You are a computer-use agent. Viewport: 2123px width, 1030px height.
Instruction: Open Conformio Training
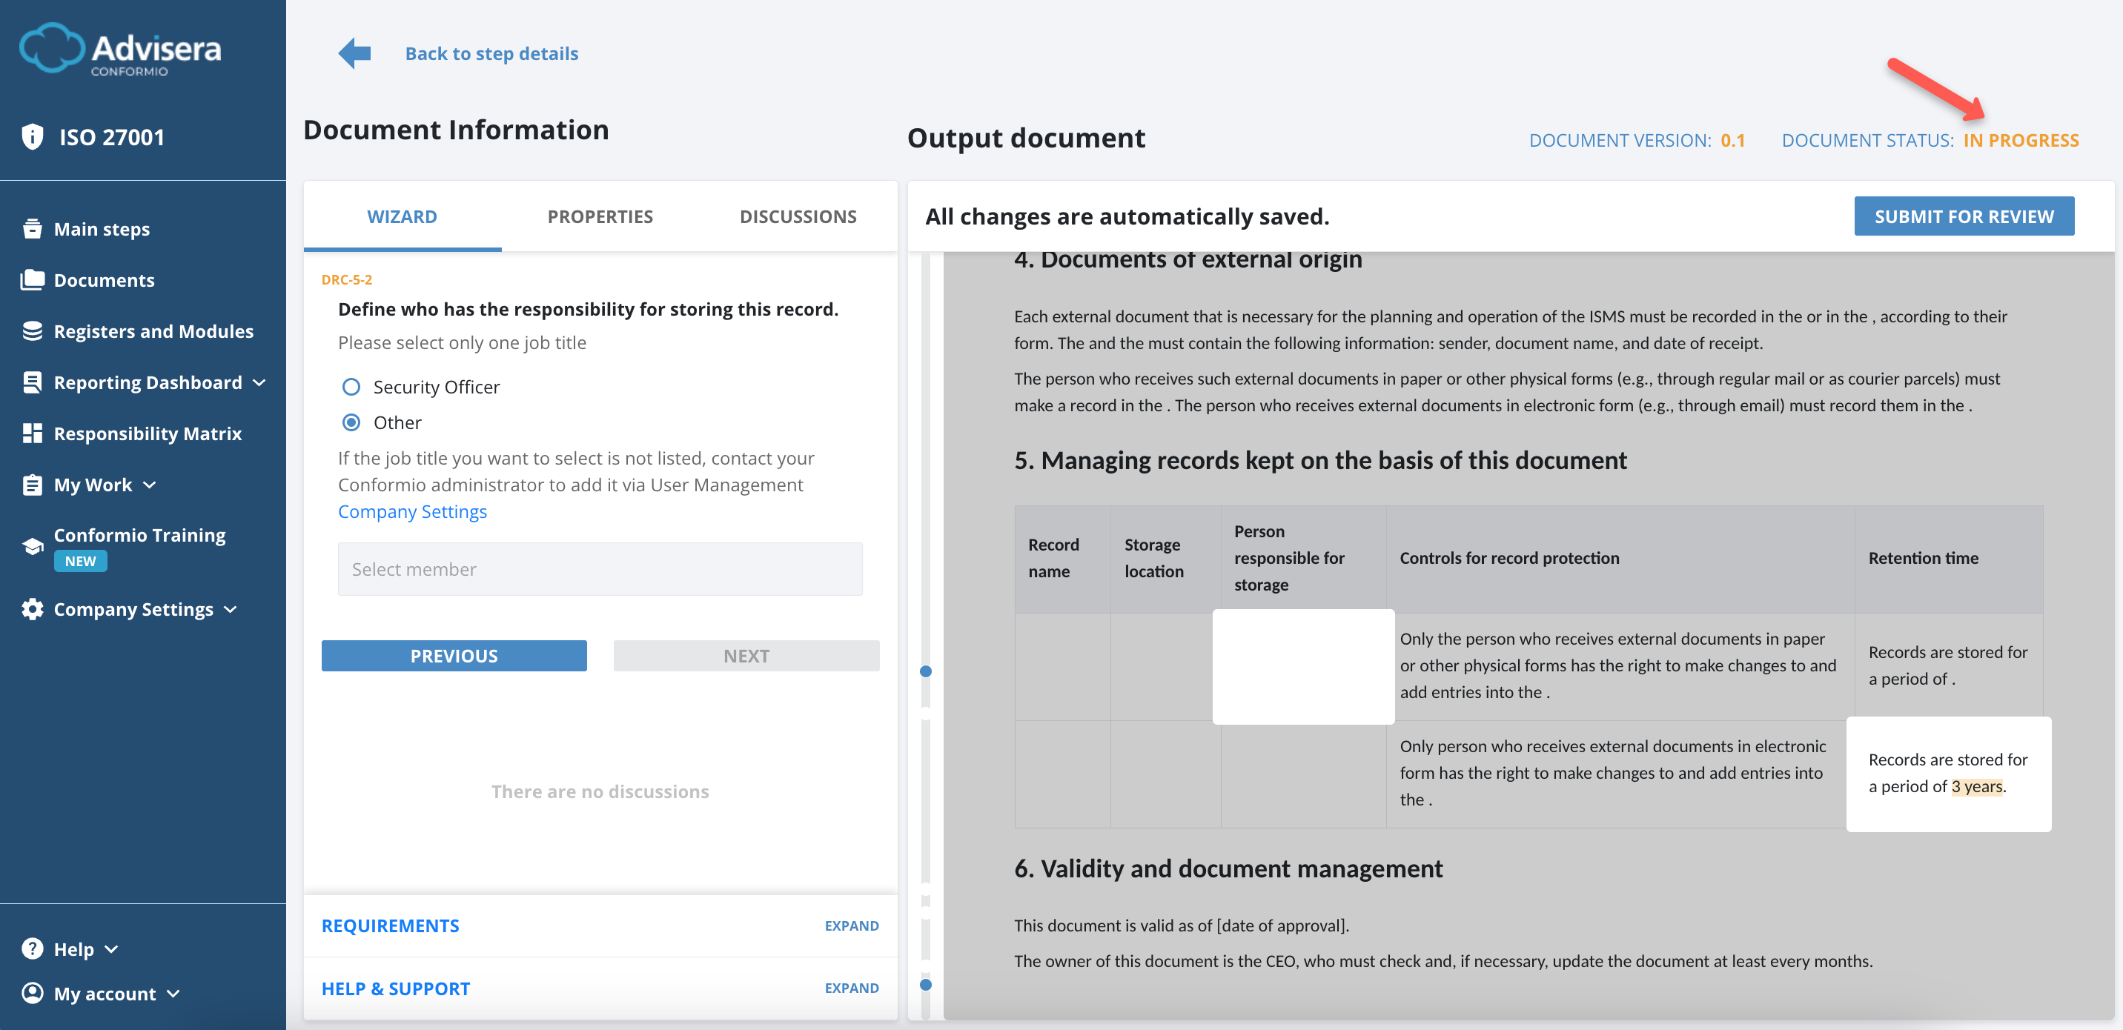click(139, 535)
